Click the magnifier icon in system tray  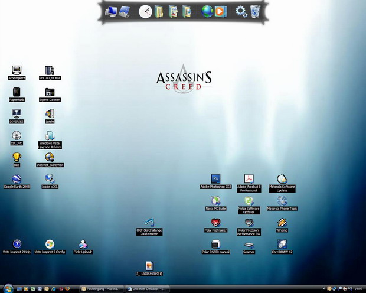point(339,289)
